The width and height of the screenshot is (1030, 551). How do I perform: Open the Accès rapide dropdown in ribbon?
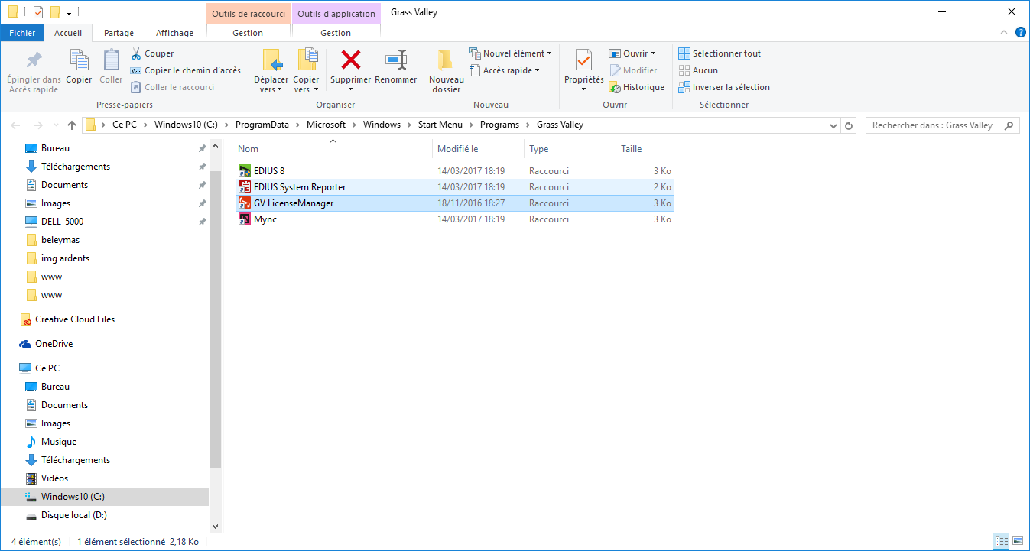(504, 70)
